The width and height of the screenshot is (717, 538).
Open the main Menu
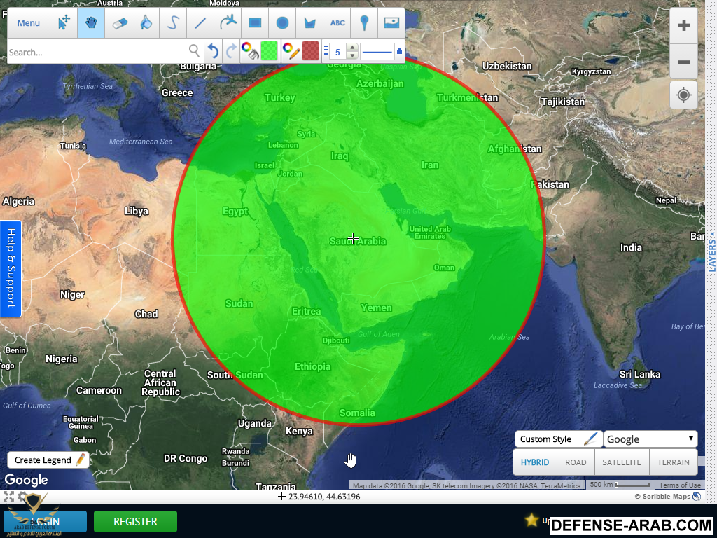pyautogui.click(x=29, y=23)
